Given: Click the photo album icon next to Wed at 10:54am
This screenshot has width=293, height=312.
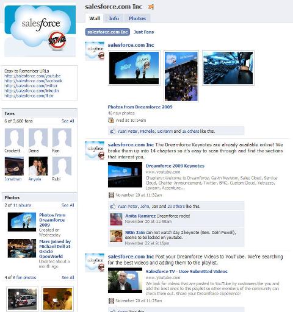Looking at the screenshot, I should pyautogui.click(x=111, y=120).
